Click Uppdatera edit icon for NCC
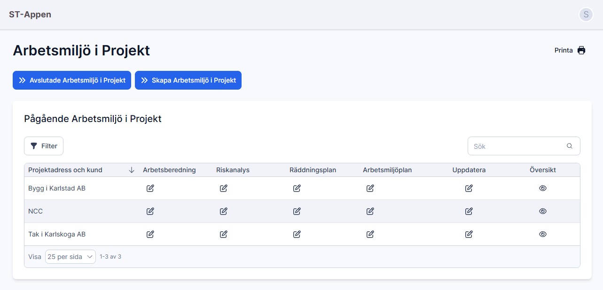The height and width of the screenshot is (290, 603). click(x=469, y=211)
